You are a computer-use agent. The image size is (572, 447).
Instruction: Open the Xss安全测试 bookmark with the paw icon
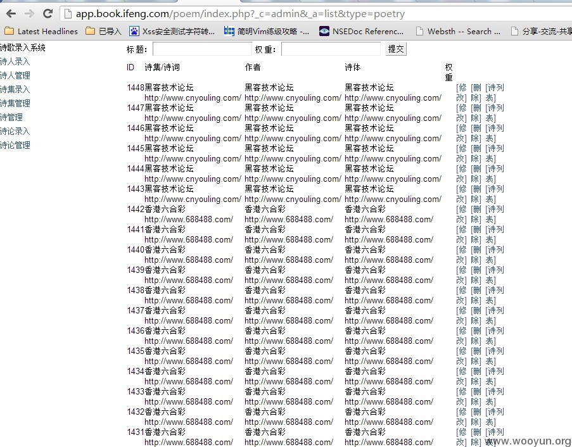(x=172, y=32)
